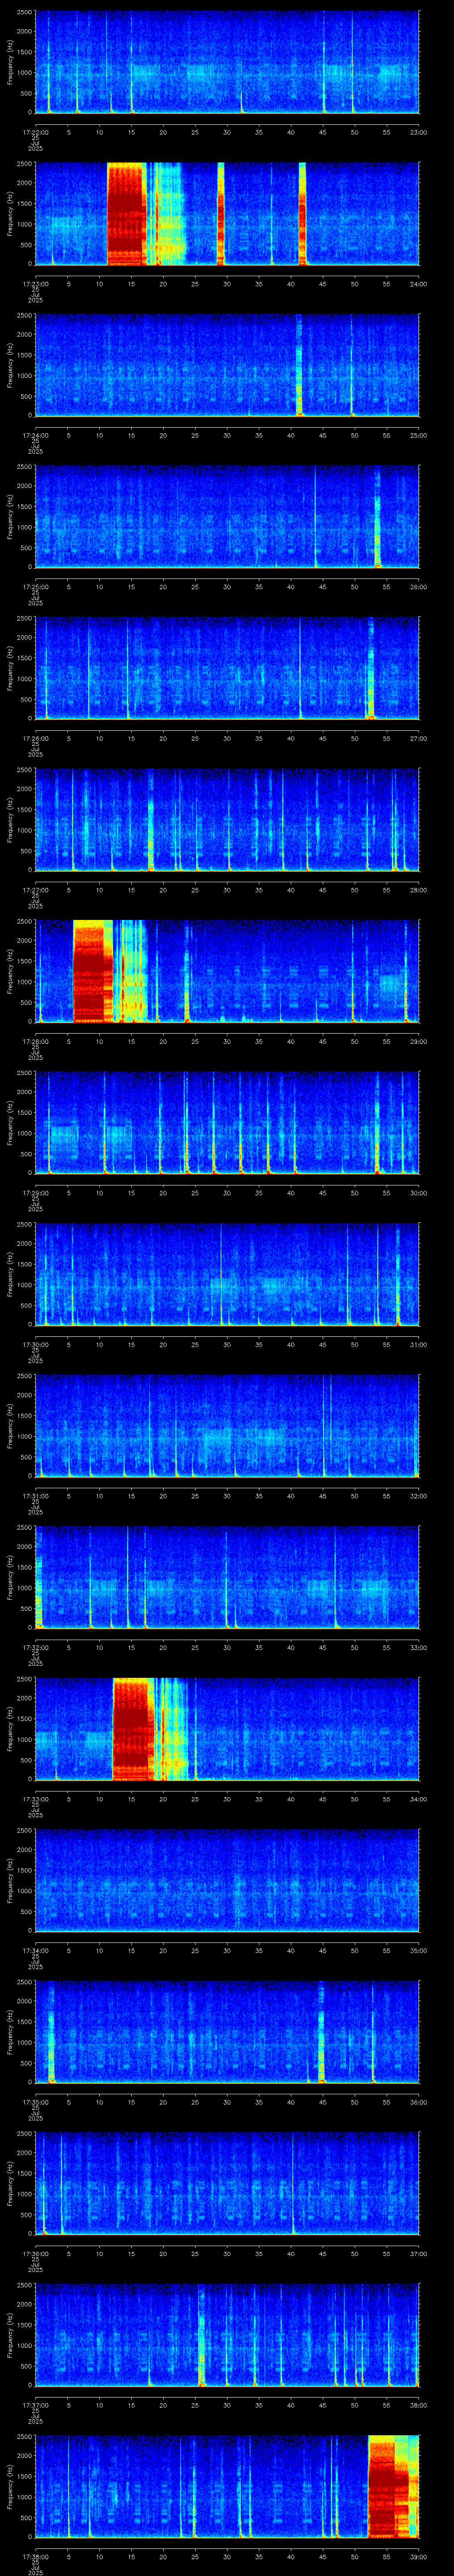Image resolution: width=454 pixels, height=2576 pixels.
Task: Click the 17:24:00 start time label
Action: click(35, 435)
